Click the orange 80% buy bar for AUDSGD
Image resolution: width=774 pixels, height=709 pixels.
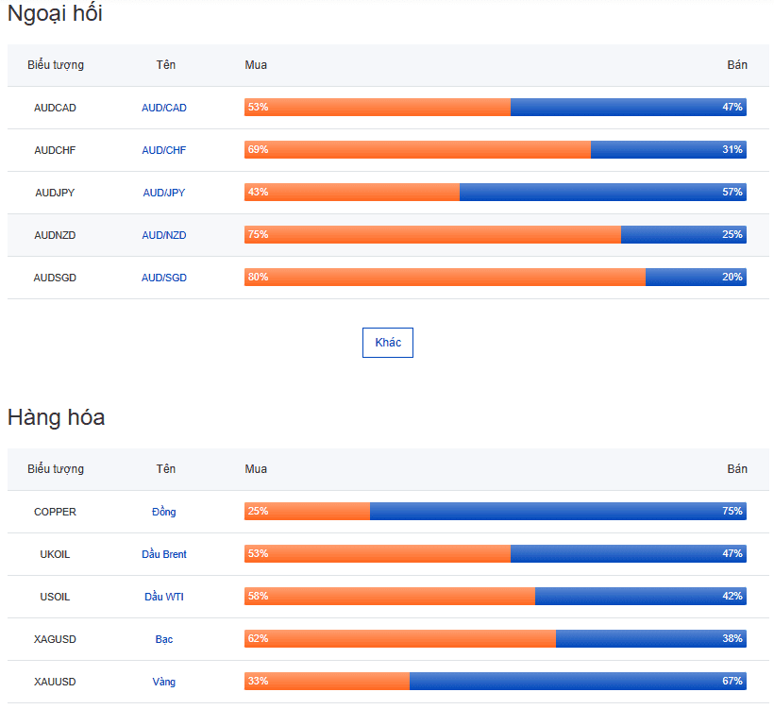pyautogui.click(x=445, y=277)
